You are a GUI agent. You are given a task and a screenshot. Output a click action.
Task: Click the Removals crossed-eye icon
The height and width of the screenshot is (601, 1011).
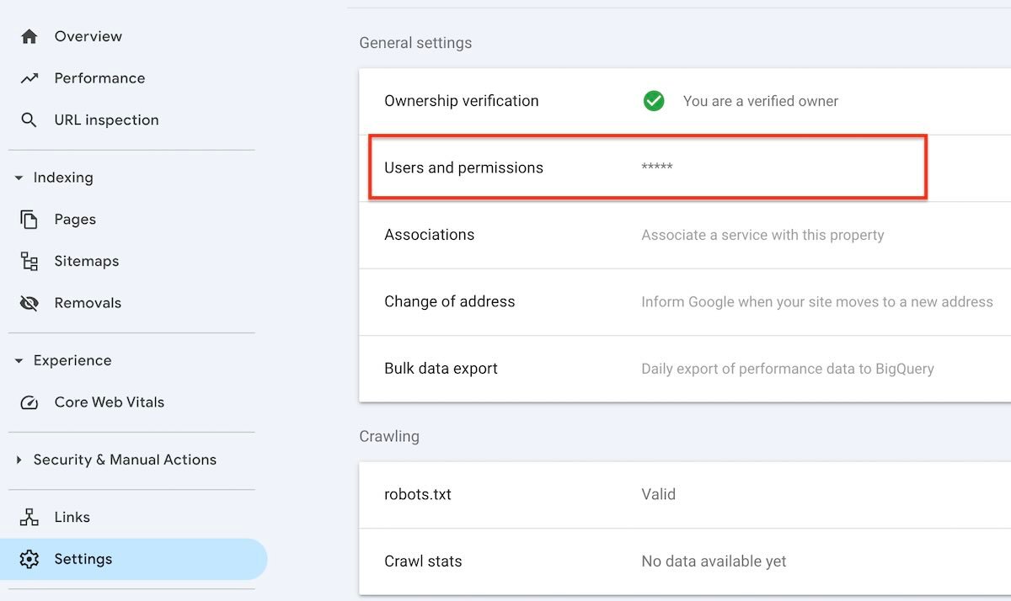pos(29,303)
